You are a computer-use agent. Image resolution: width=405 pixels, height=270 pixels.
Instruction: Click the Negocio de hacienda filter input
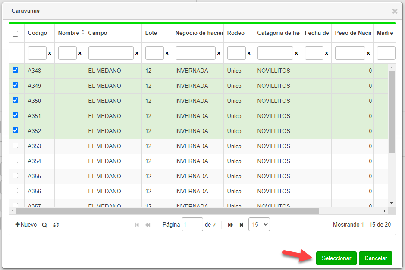(x=195, y=53)
